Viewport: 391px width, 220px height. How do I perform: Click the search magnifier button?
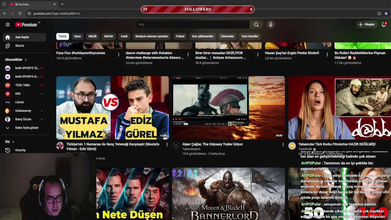256,24
